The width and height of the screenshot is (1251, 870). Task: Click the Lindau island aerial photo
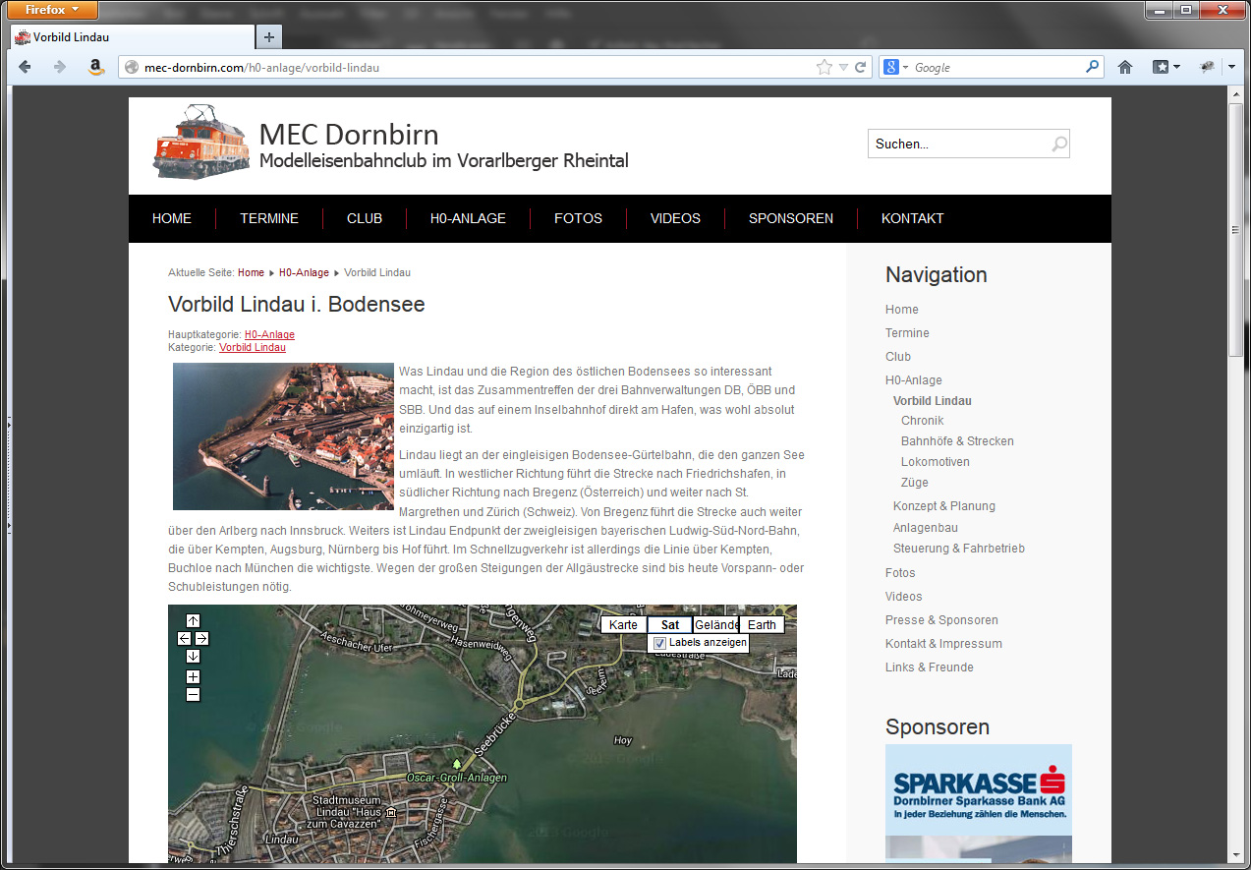[283, 436]
